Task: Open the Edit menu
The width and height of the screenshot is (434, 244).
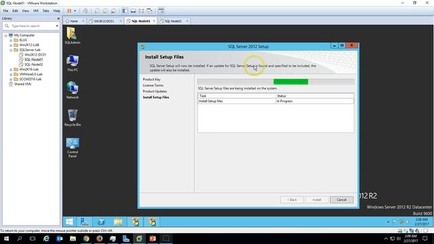Action: (x=15, y=11)
